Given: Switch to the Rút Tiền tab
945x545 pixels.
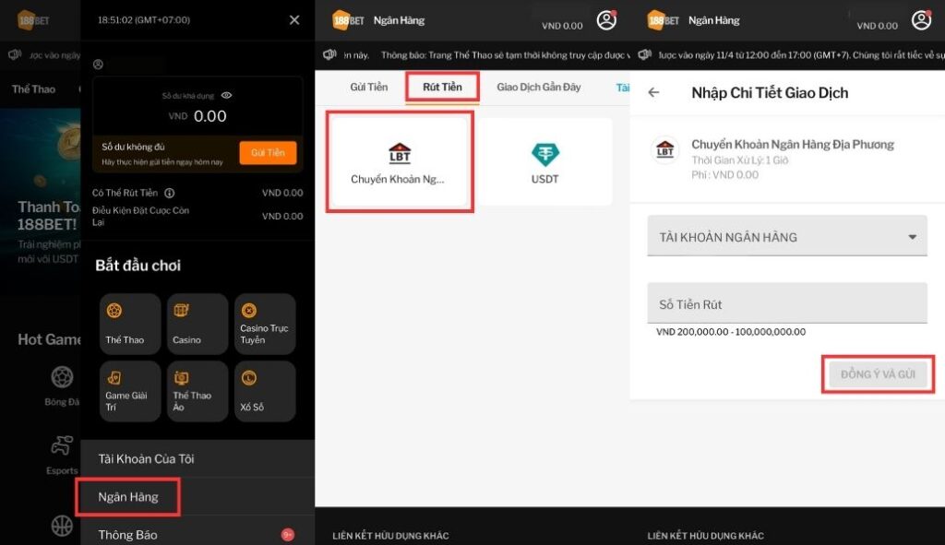Looking at the screenshot, I should (442, 88).
